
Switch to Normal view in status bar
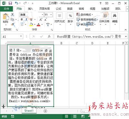(x=66, y=116)
